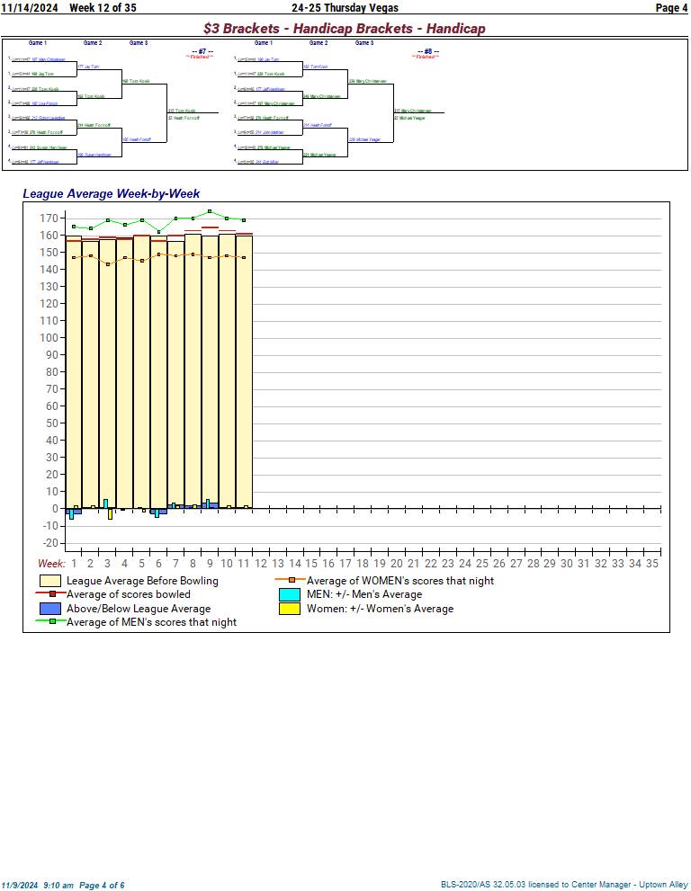Image resolution: width=691 pixels, height=891 pixels.
Task: Click week 1 label on the x-axis
Action: pyautogui.click(x=74, y=564)
